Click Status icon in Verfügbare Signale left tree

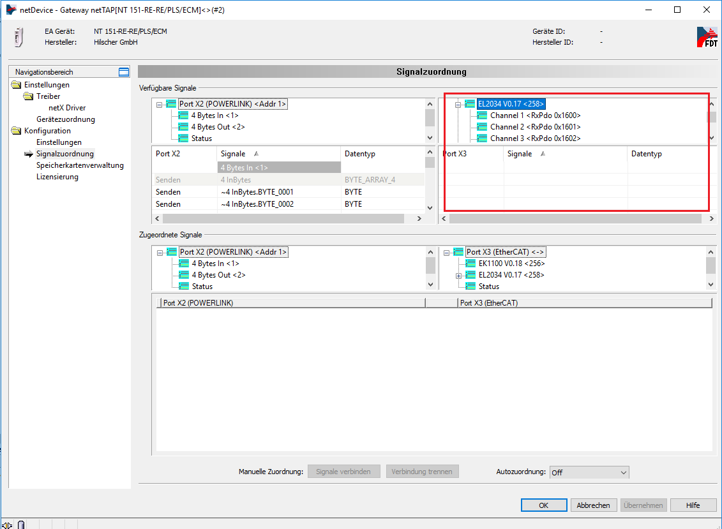click(183, 138)
